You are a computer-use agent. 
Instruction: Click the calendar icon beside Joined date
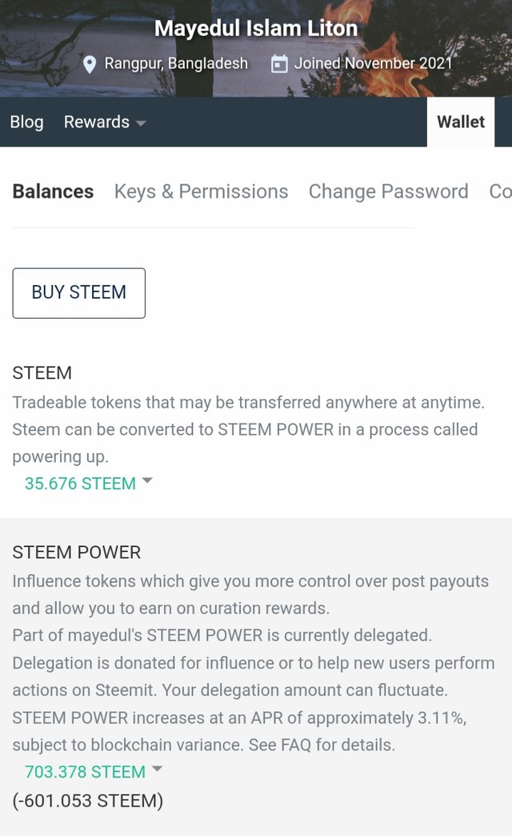[x=279, y=63]
